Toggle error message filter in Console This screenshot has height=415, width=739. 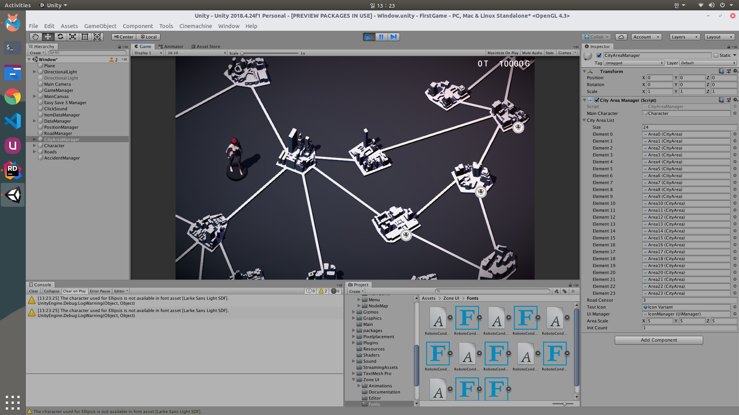click(x=335, y=291)
